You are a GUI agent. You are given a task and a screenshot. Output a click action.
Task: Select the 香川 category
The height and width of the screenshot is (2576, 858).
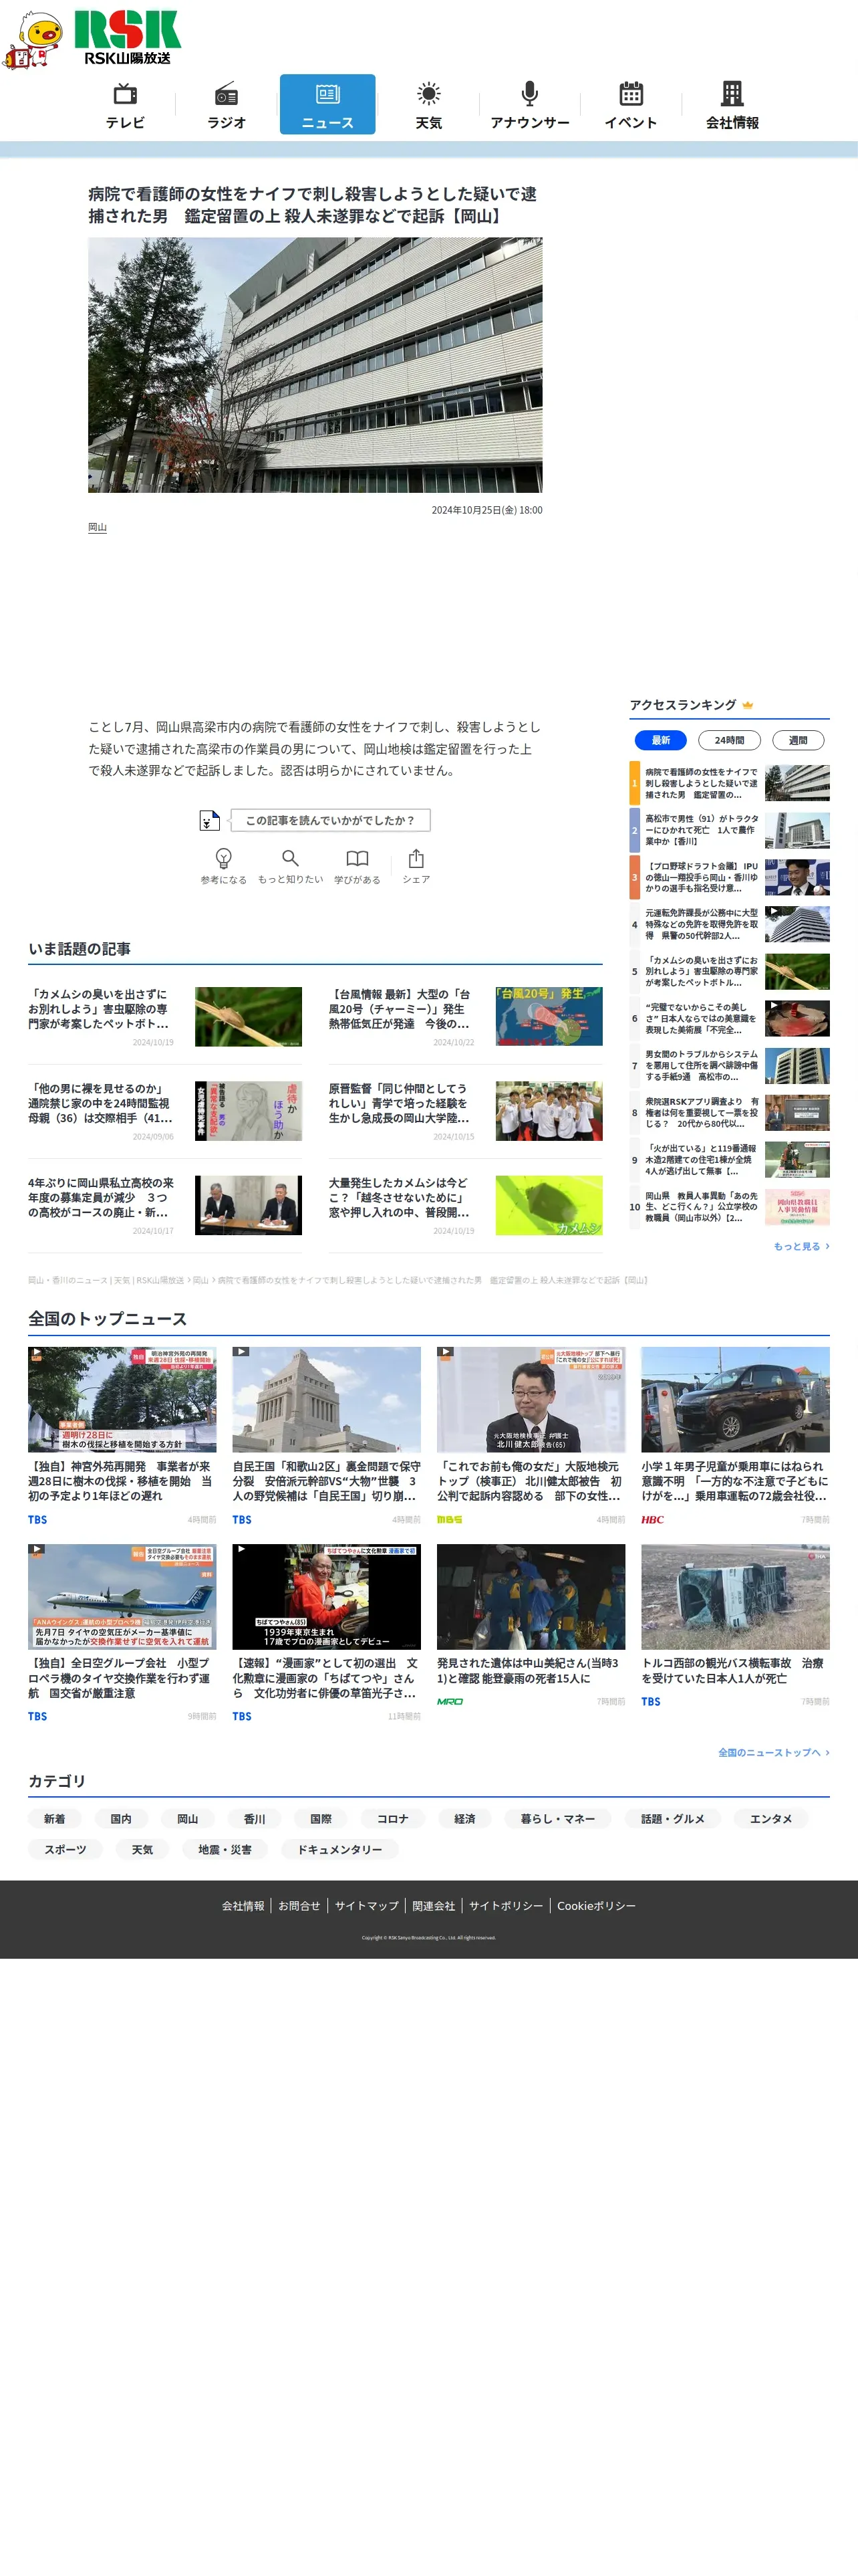coord(255,1818)
